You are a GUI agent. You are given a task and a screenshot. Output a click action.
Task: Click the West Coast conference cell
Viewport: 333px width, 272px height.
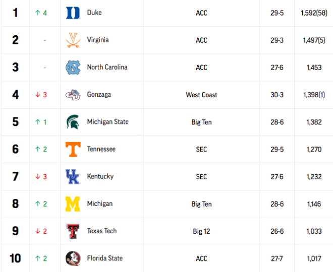[201, 95]
